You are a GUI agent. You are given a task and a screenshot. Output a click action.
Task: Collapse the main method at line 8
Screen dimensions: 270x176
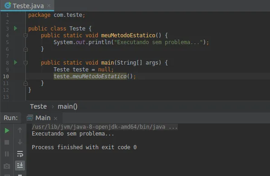pyautogui.click(x=25, y=63)
